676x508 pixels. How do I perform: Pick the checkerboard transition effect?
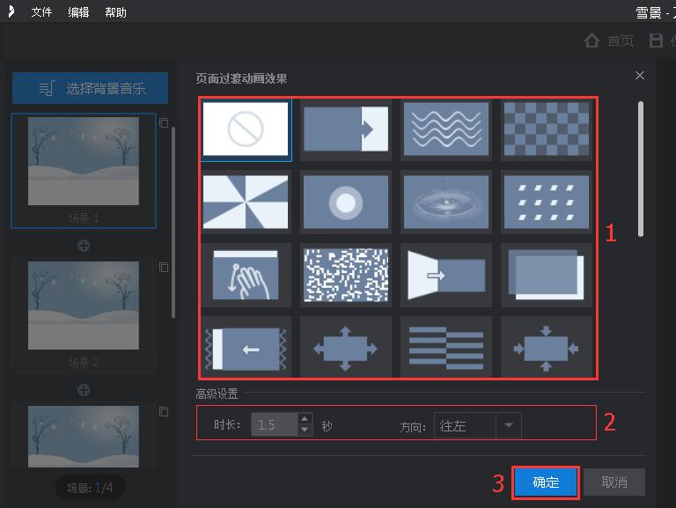(546, 129)
